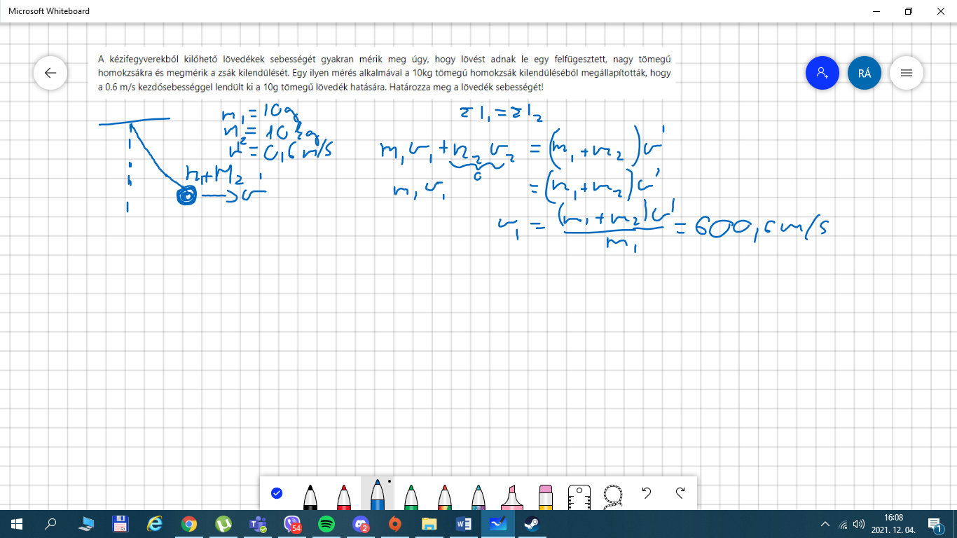Activate the eraser tool
This screenshot has width=957, height=538.
(x=546, y=496)
